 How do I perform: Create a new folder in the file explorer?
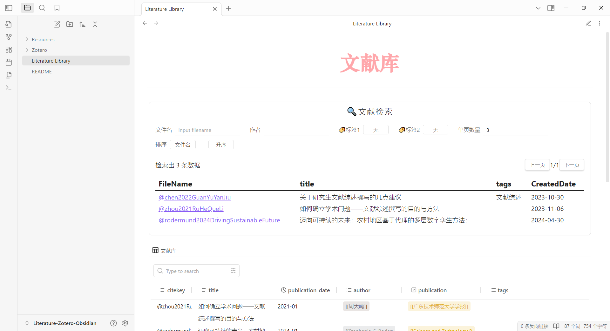click(x=70, y=24)
